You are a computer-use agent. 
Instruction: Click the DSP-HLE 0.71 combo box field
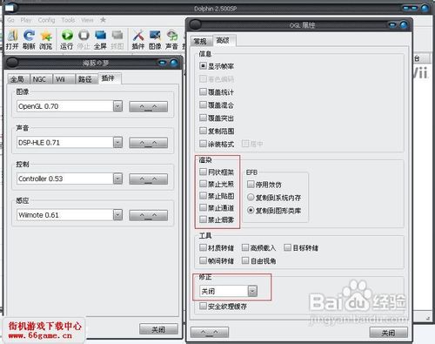70,143
